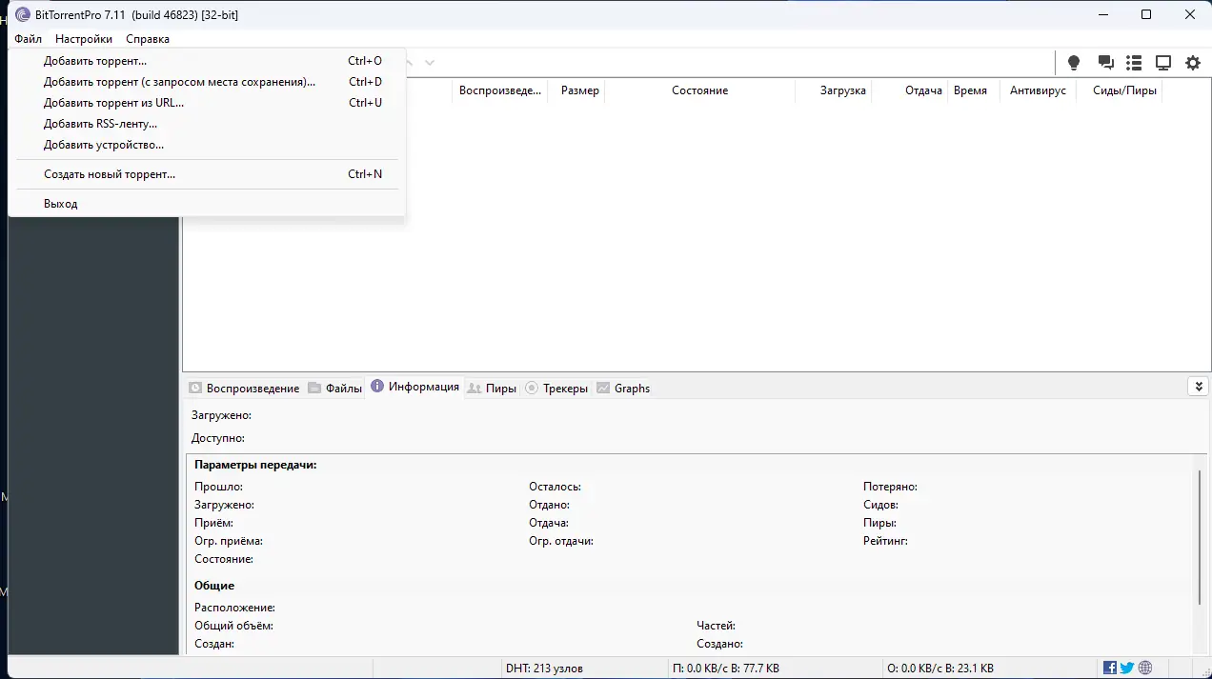Image resolution: width=1212 pixels, height=679 pixels.
Task: Open the chat bubbles icon in toolbar
Action: 1105,63
